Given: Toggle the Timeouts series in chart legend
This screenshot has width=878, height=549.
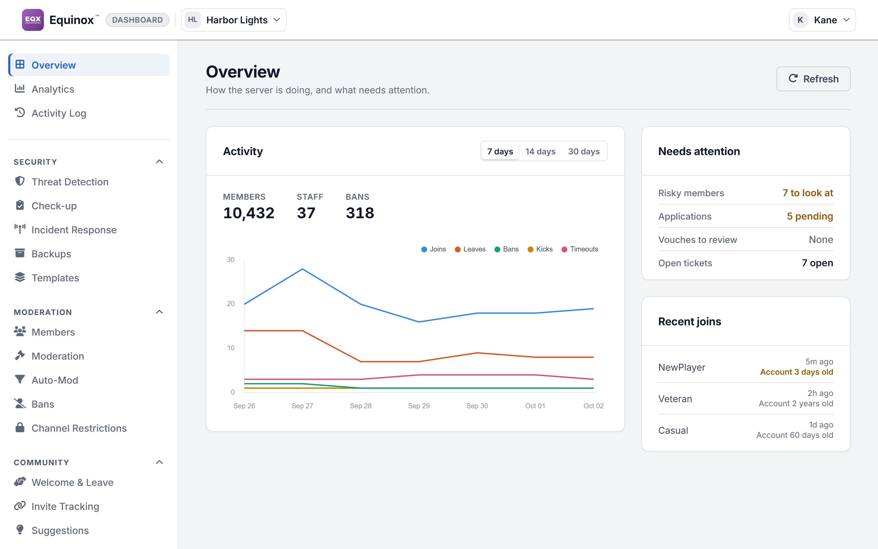Looking at the screenshot, I should [x=580, y=249].
